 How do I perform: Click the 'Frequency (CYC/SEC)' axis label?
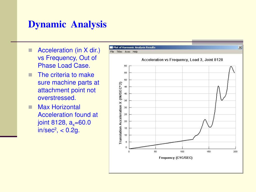tap(176, 158)
